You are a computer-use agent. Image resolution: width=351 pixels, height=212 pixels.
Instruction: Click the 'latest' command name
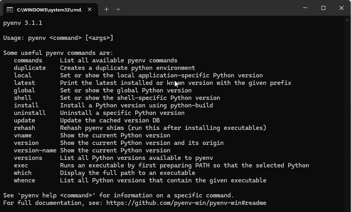pos(25,83)
